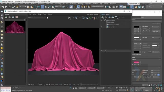Toggle the Z axis button in material editor

coord(158,75)
